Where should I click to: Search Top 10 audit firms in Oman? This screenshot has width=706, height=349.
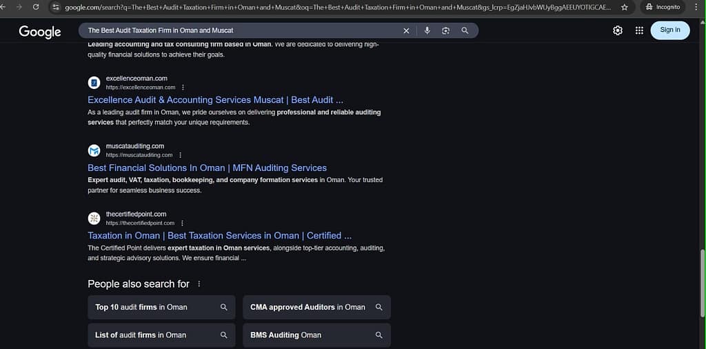tap(161, 307)
